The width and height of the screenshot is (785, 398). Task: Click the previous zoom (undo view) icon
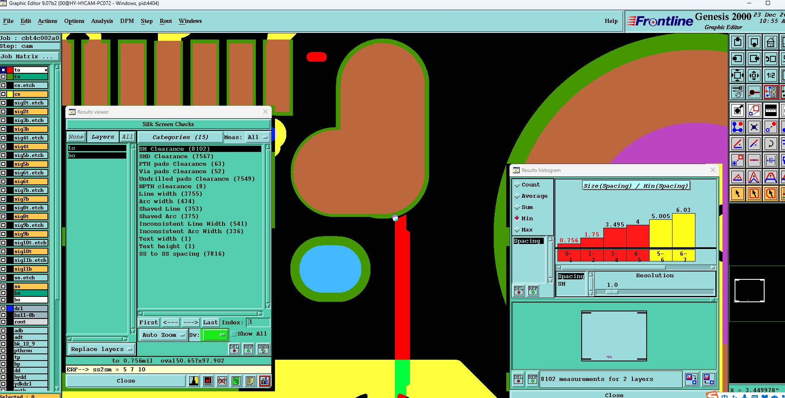(x=771, y=59)
